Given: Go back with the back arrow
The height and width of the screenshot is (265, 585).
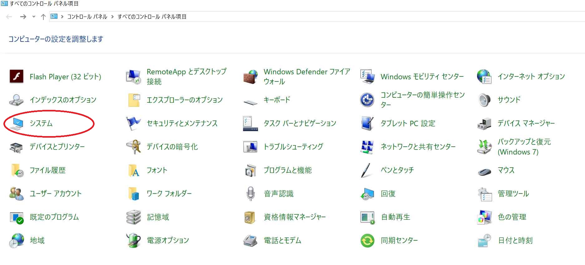Looking at the screenshot, I should 9,17.
